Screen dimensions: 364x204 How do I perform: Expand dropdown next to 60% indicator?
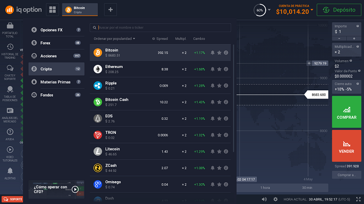pos(269,10)
